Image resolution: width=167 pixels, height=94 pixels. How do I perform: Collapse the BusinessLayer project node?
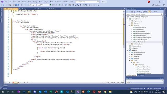[128, 19]
